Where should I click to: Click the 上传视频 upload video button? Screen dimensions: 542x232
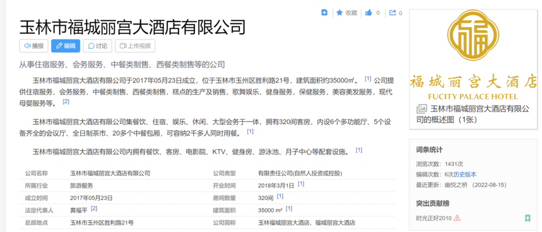pos(135,46)
